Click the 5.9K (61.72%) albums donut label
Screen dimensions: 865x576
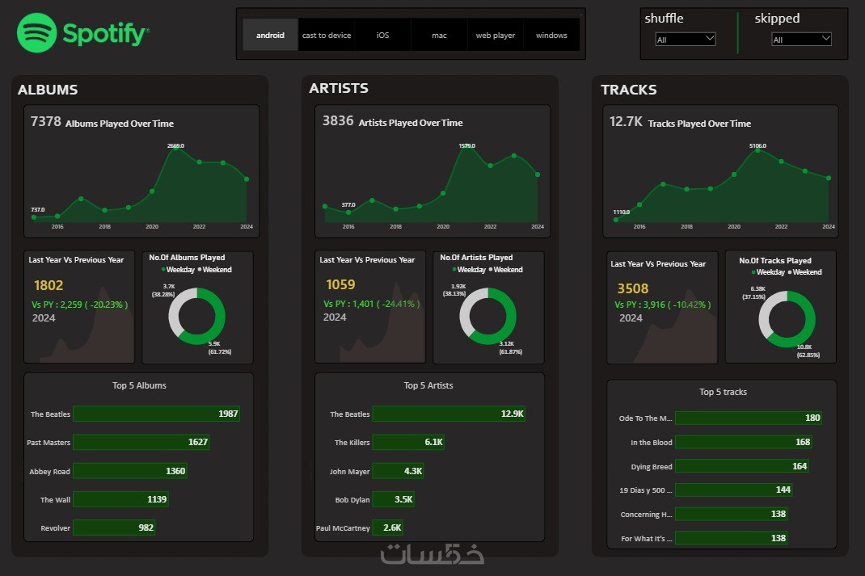point(220,348)
